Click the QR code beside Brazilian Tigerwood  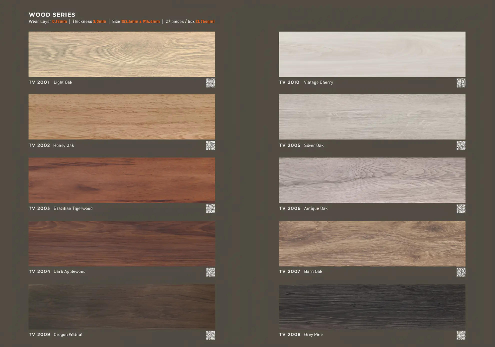[x=210, y=209]
